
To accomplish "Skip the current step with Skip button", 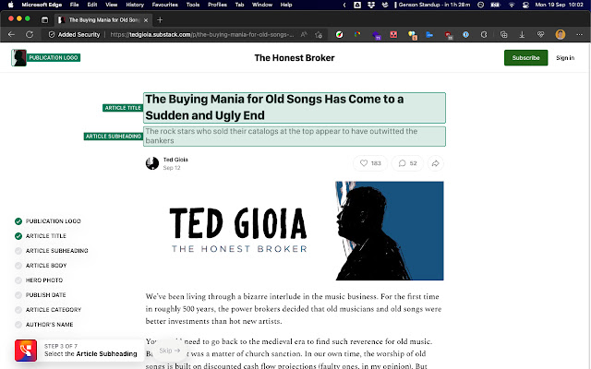I will click(x=169, y=351).
